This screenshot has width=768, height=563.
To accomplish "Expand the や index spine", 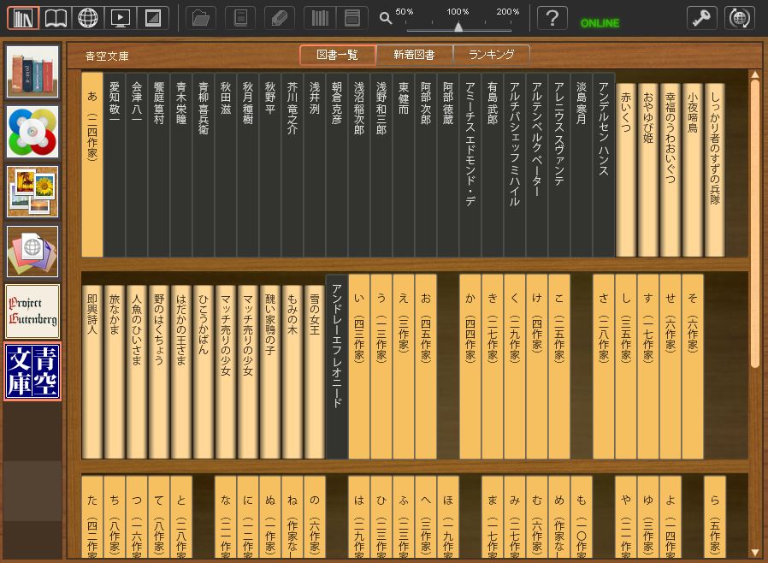I will click(625, 517).
